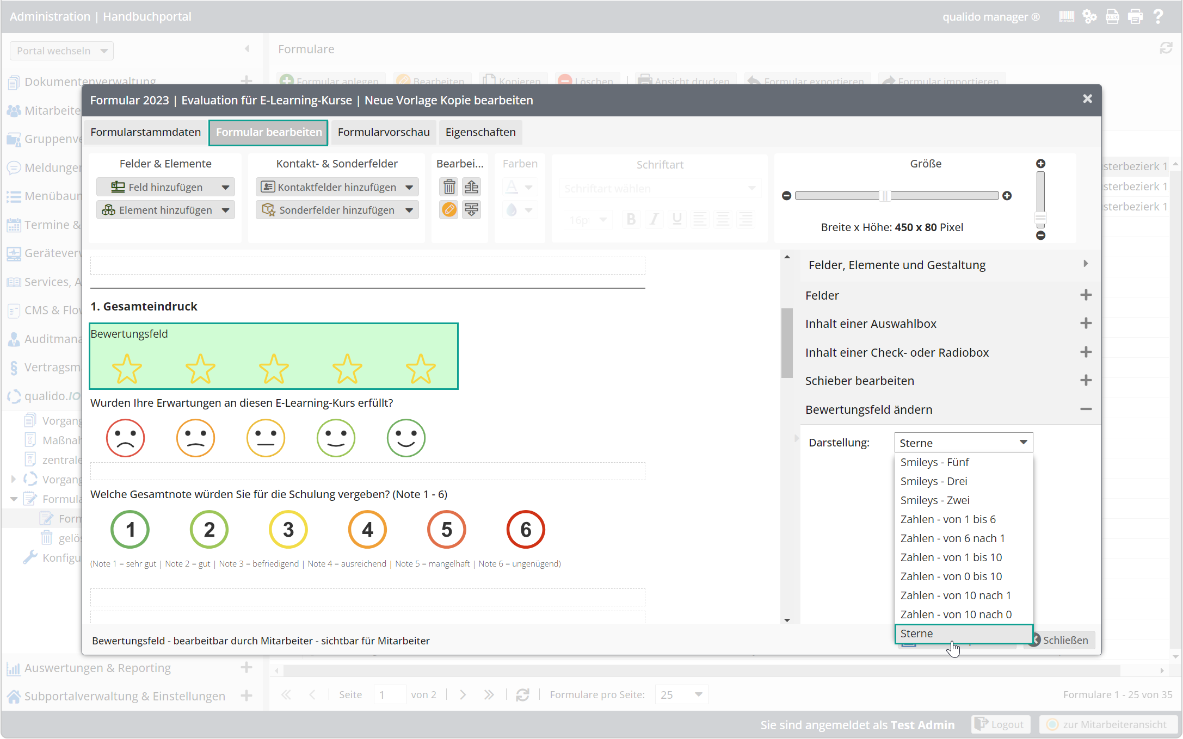Open Portal wechseln dropdown

click(x=61, y=51)
